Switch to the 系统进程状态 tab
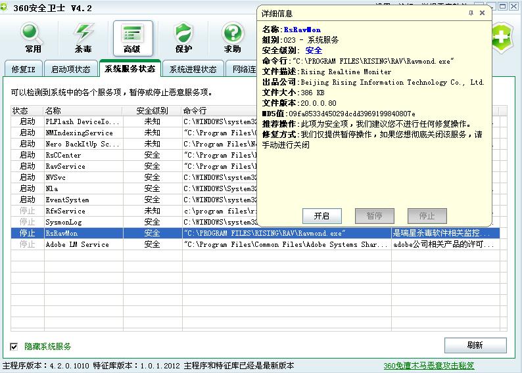Screen dimensions: 522x373 pos(193,69)
